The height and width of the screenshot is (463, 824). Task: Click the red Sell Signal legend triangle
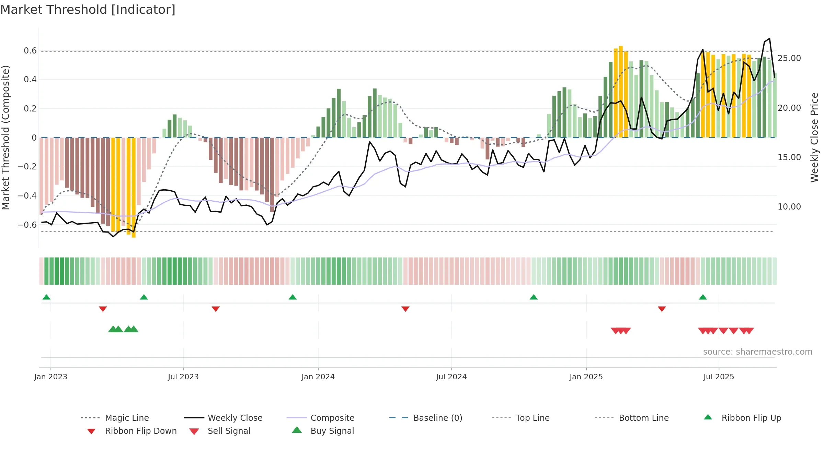[194, 431]
